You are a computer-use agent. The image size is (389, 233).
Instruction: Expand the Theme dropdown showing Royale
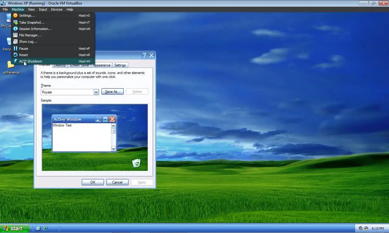pyautogui.click(x=96, y=92)
